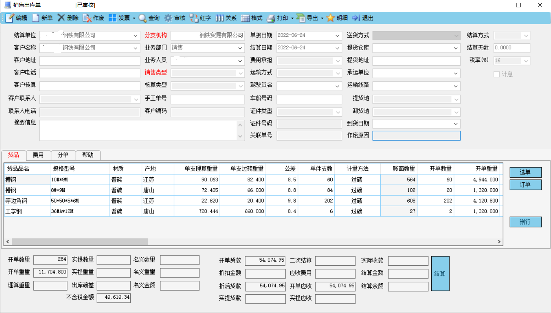Open the 查询 (Search) magnifier tool
551x313 pixels.
143,18
